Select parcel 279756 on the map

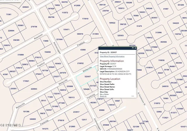[34, 27]
